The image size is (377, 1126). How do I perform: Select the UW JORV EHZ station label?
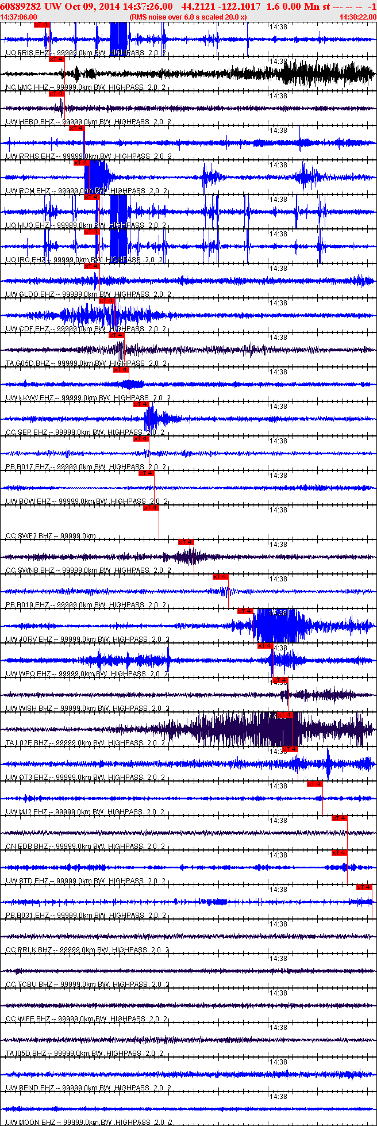click(x=88, y=639)
